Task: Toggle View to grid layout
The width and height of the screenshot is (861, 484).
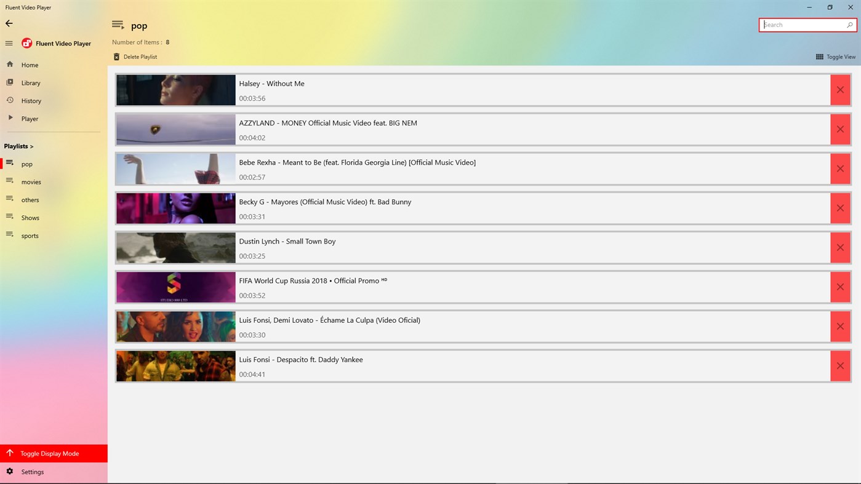Action: pyautogui.click(x=835, y=56)
